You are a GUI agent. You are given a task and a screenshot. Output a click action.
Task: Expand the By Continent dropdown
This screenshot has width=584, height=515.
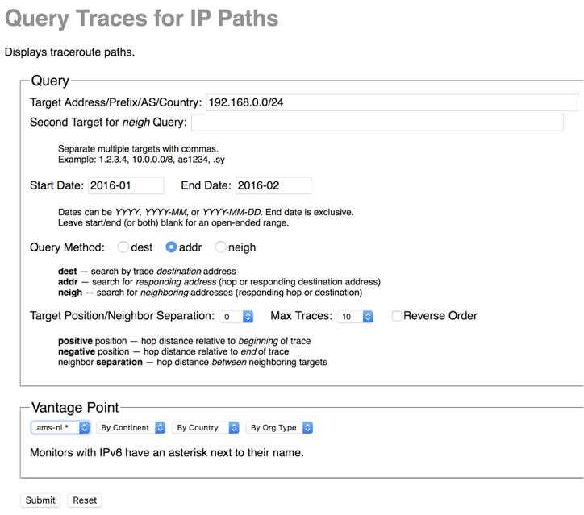pos(131,427)
